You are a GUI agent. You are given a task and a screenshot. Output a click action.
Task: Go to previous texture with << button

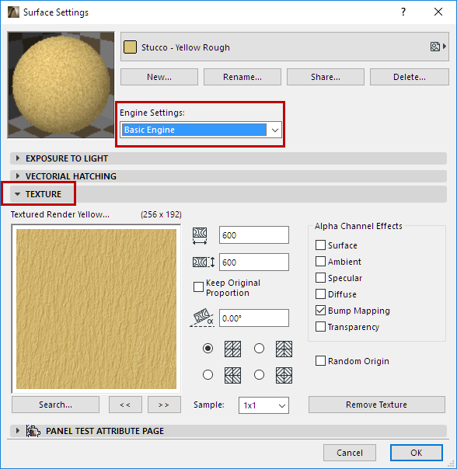coord(125,405)
